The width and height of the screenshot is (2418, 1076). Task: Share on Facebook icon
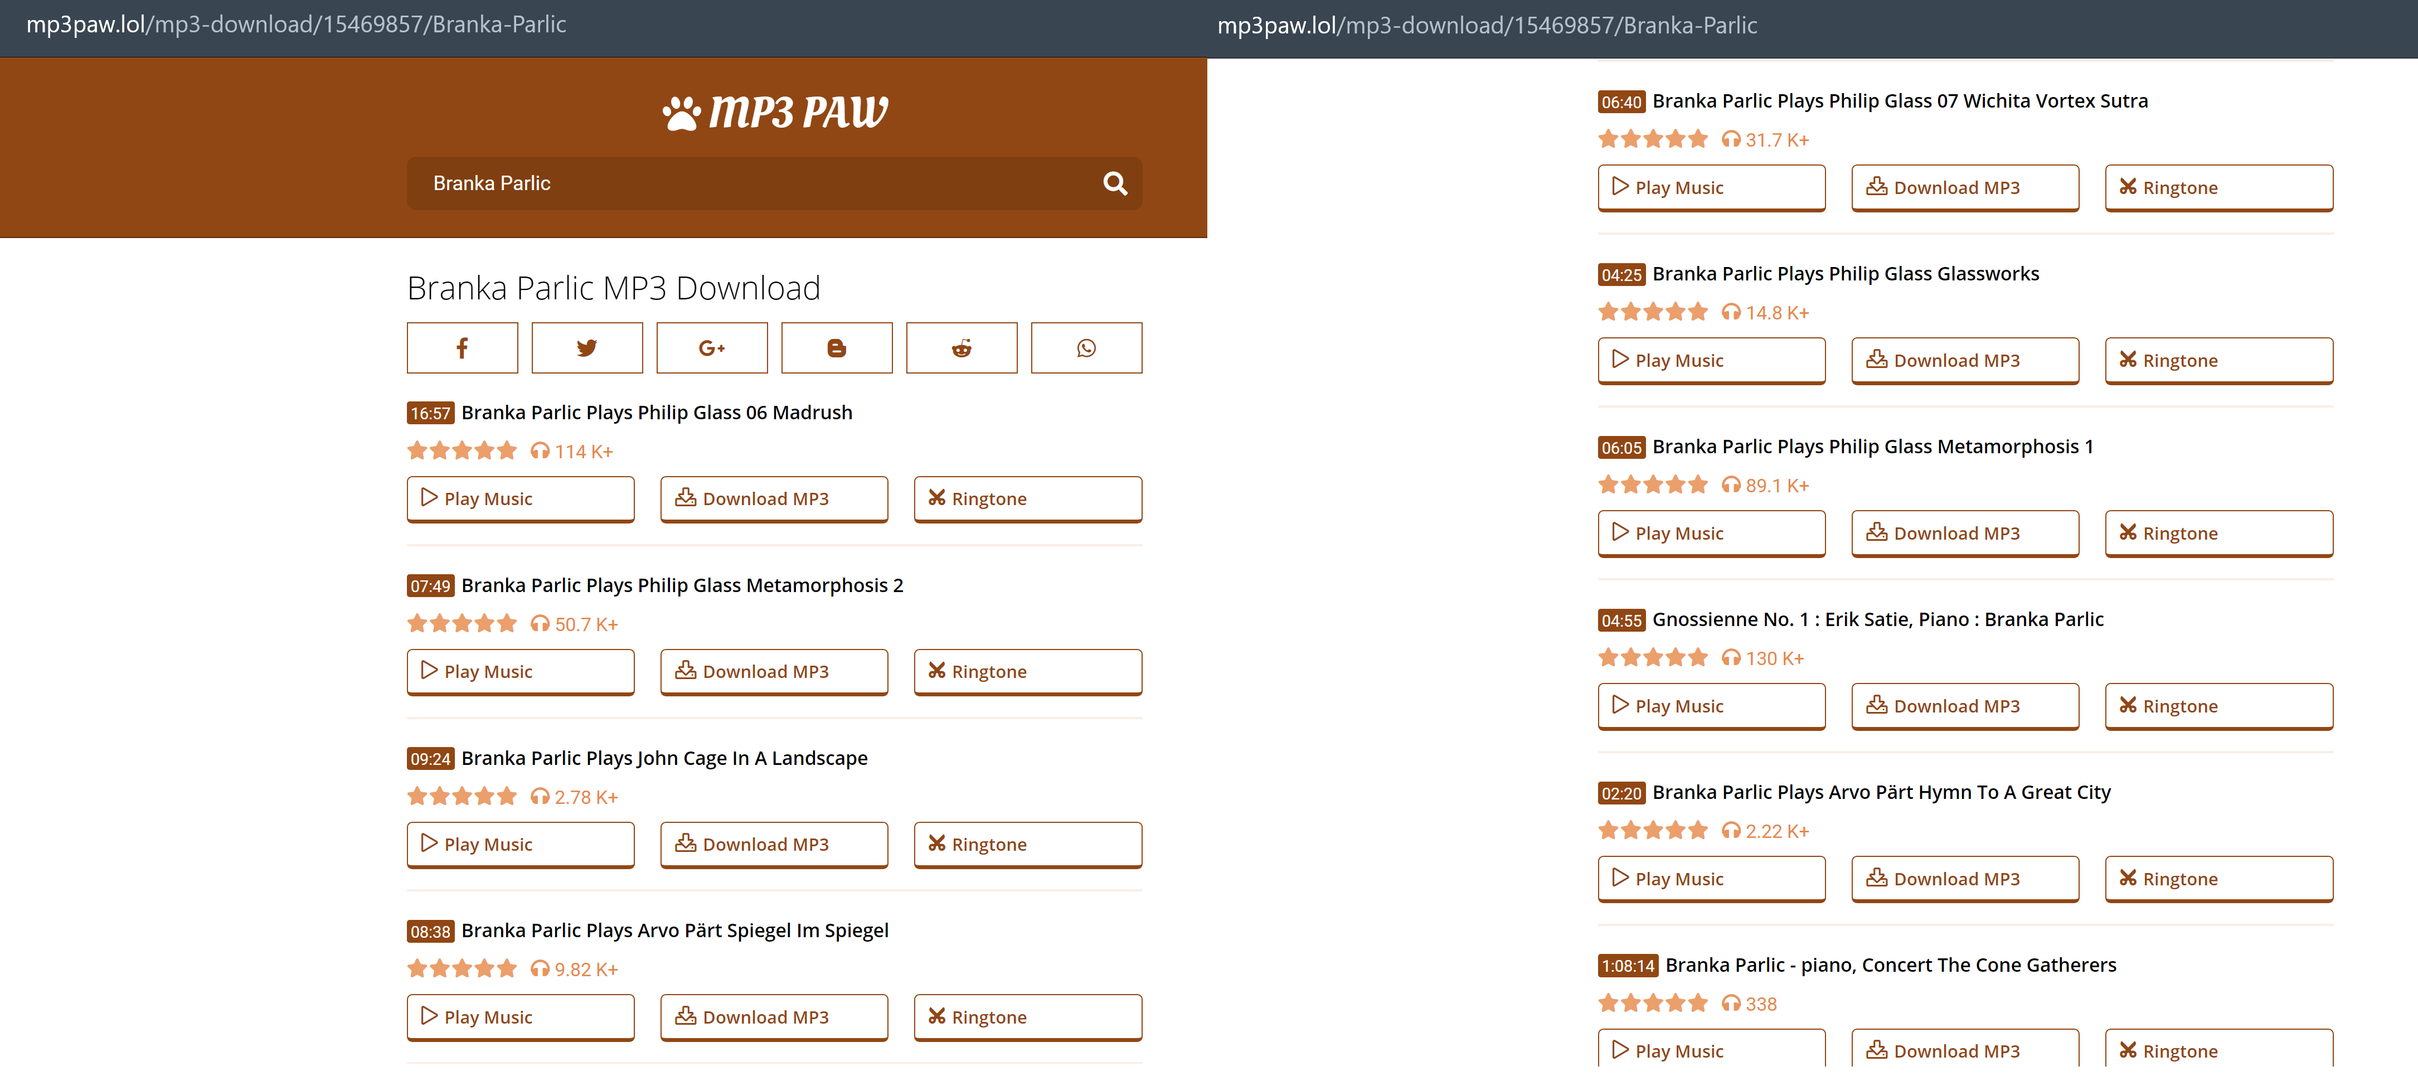click(x=462, y=348)
